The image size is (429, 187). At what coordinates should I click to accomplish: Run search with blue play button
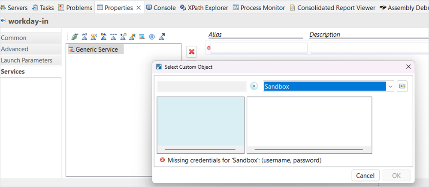(x=254, y=86)
